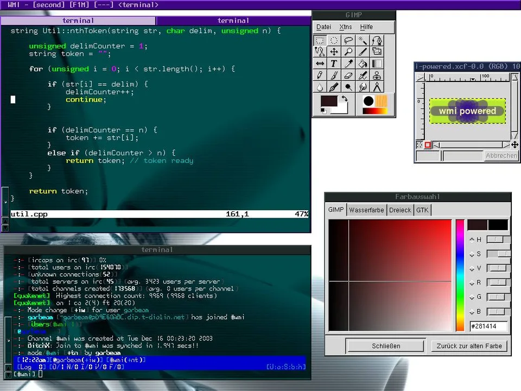
Task: Open the active brush indicator in toolbox
Action: coord(368,101)
